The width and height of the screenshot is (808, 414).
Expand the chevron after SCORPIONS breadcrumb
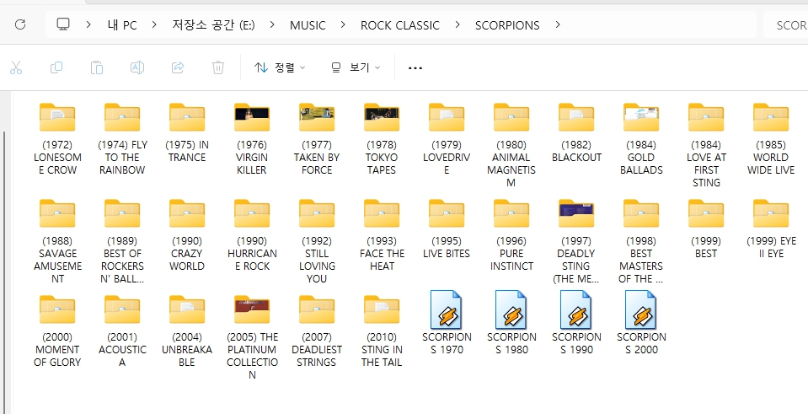557,24
